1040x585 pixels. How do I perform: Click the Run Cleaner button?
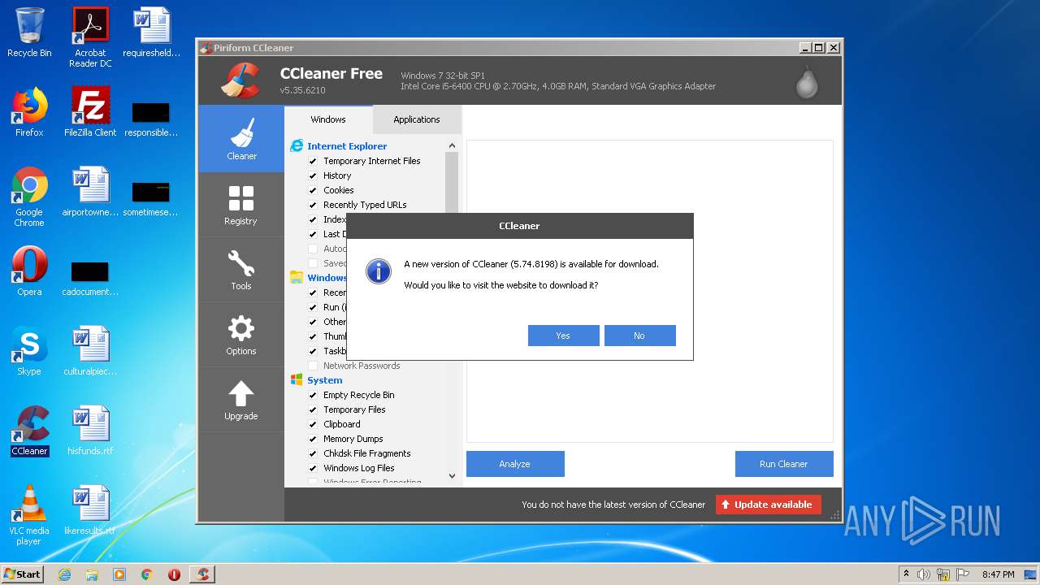click(x=784, y=464)
